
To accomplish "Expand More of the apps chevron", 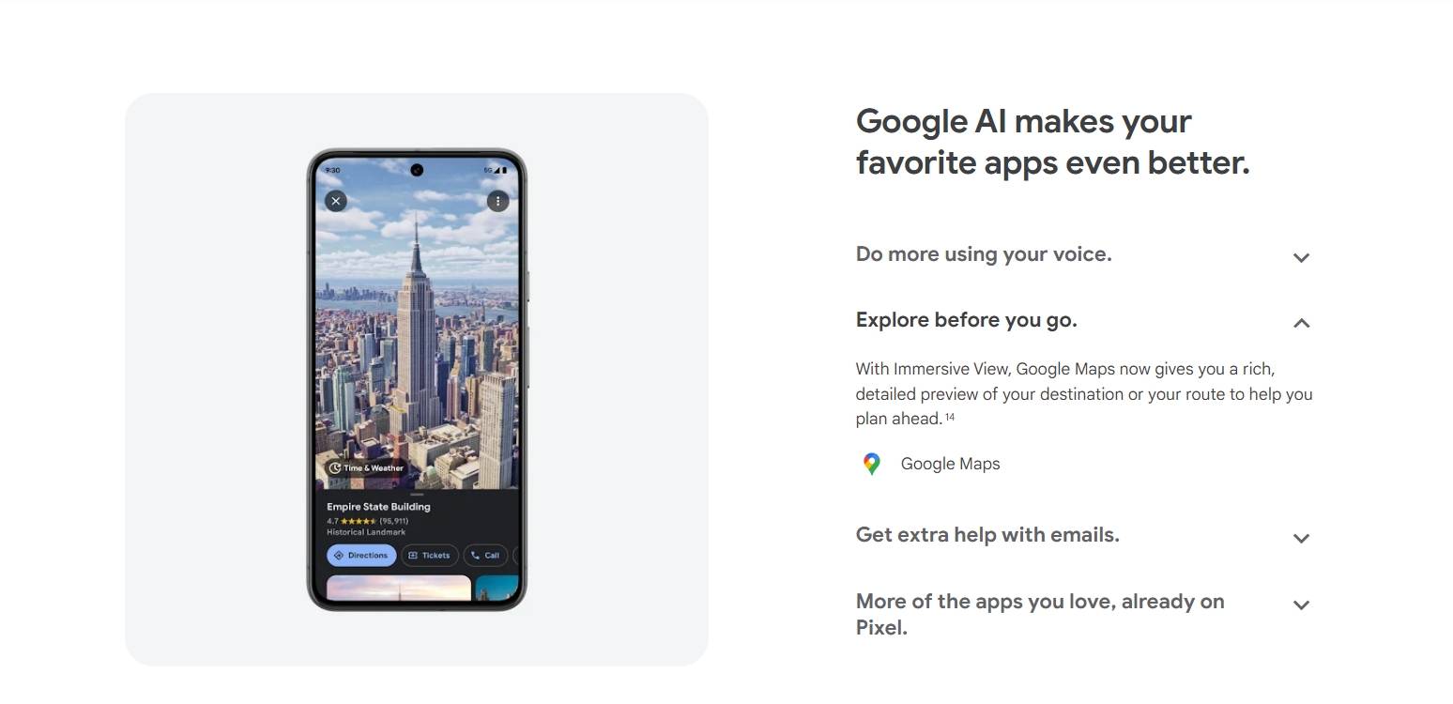I will pyautogui.click(x=1301, y=605).
